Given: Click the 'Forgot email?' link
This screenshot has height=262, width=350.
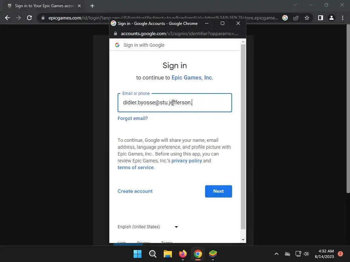Looking at the screenshot, I should (133, 118).
